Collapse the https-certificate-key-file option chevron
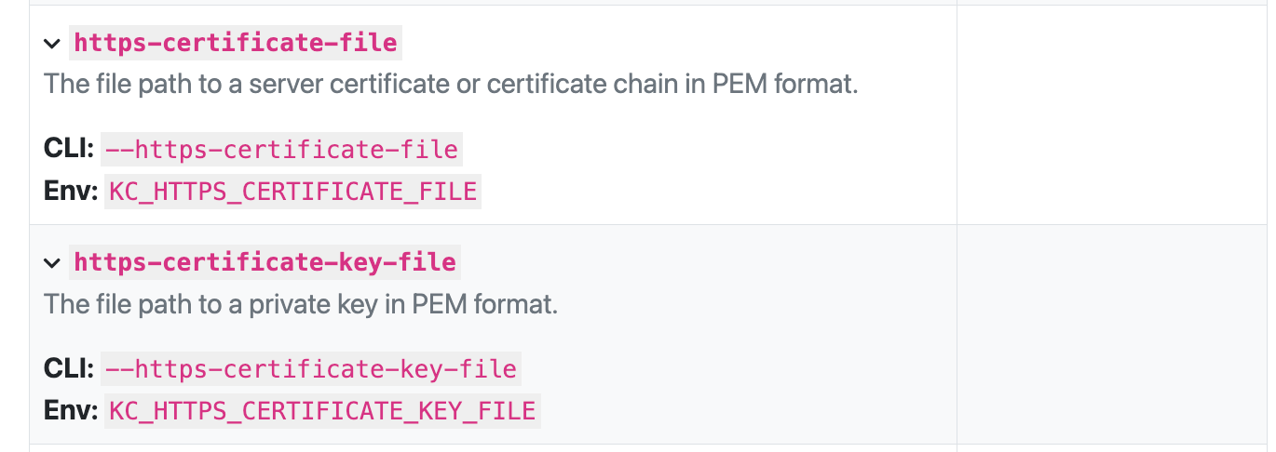This screenshot has height=452, width=1276. (52, 264)
